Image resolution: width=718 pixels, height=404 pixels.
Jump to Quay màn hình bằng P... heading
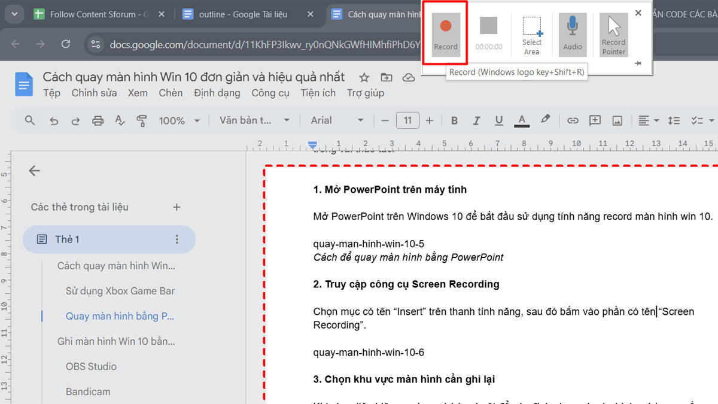click(120, 316)
